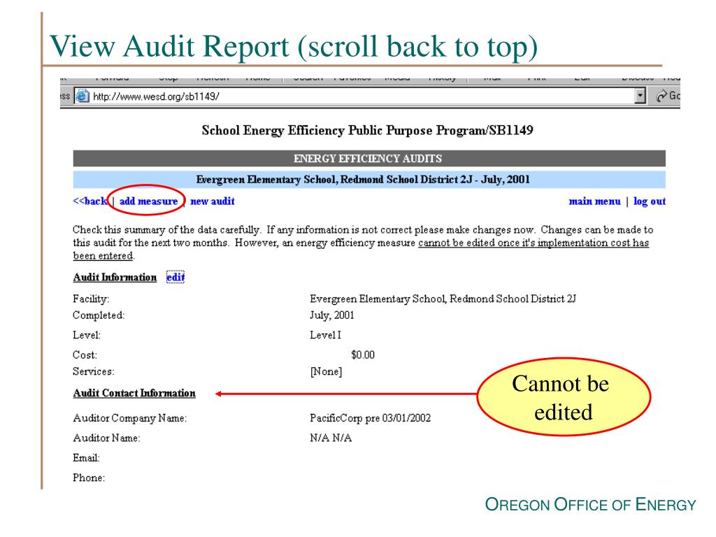The height and width of the screenshot is (537, 716).
Task: Click the services value [None]
Action: tap(326, 372)
